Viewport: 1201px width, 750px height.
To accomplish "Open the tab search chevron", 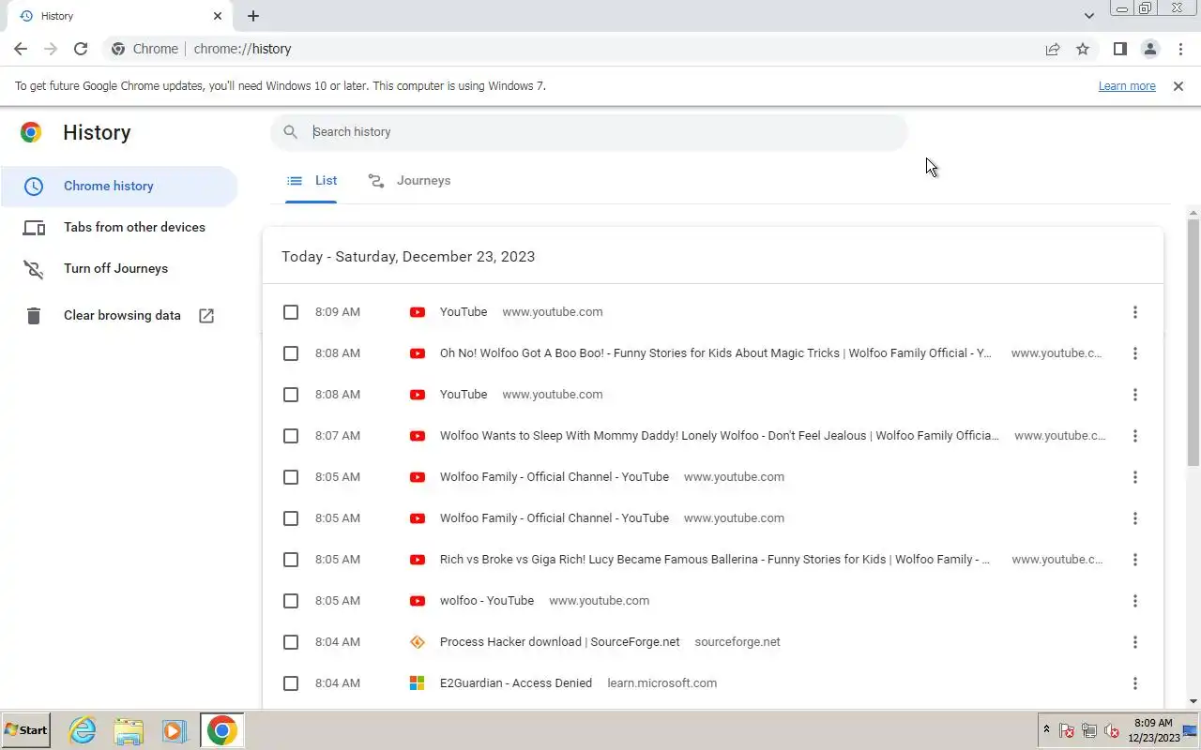I will [1088, 16].
